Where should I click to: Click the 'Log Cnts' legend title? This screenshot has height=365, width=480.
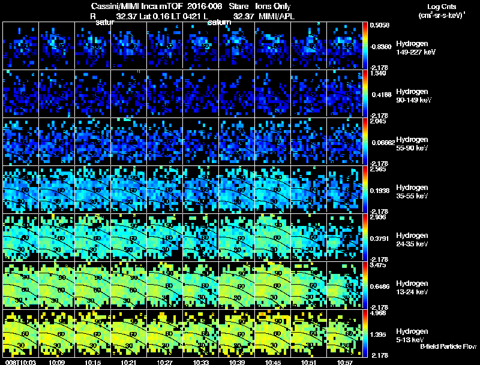[442, 7]
